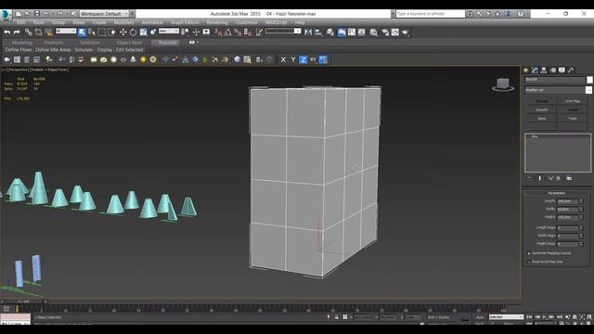This screenshot has height=334, width=594.
Task: Click the Length spinner arrows
Action: [x=582, y=201]
